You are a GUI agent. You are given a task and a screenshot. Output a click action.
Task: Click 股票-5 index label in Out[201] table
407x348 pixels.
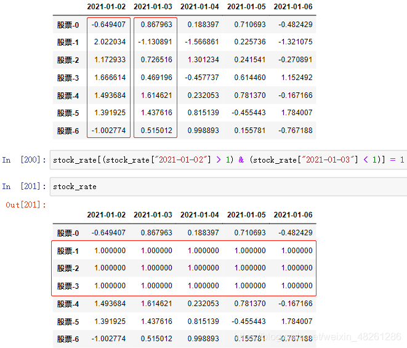coord(68,322)
